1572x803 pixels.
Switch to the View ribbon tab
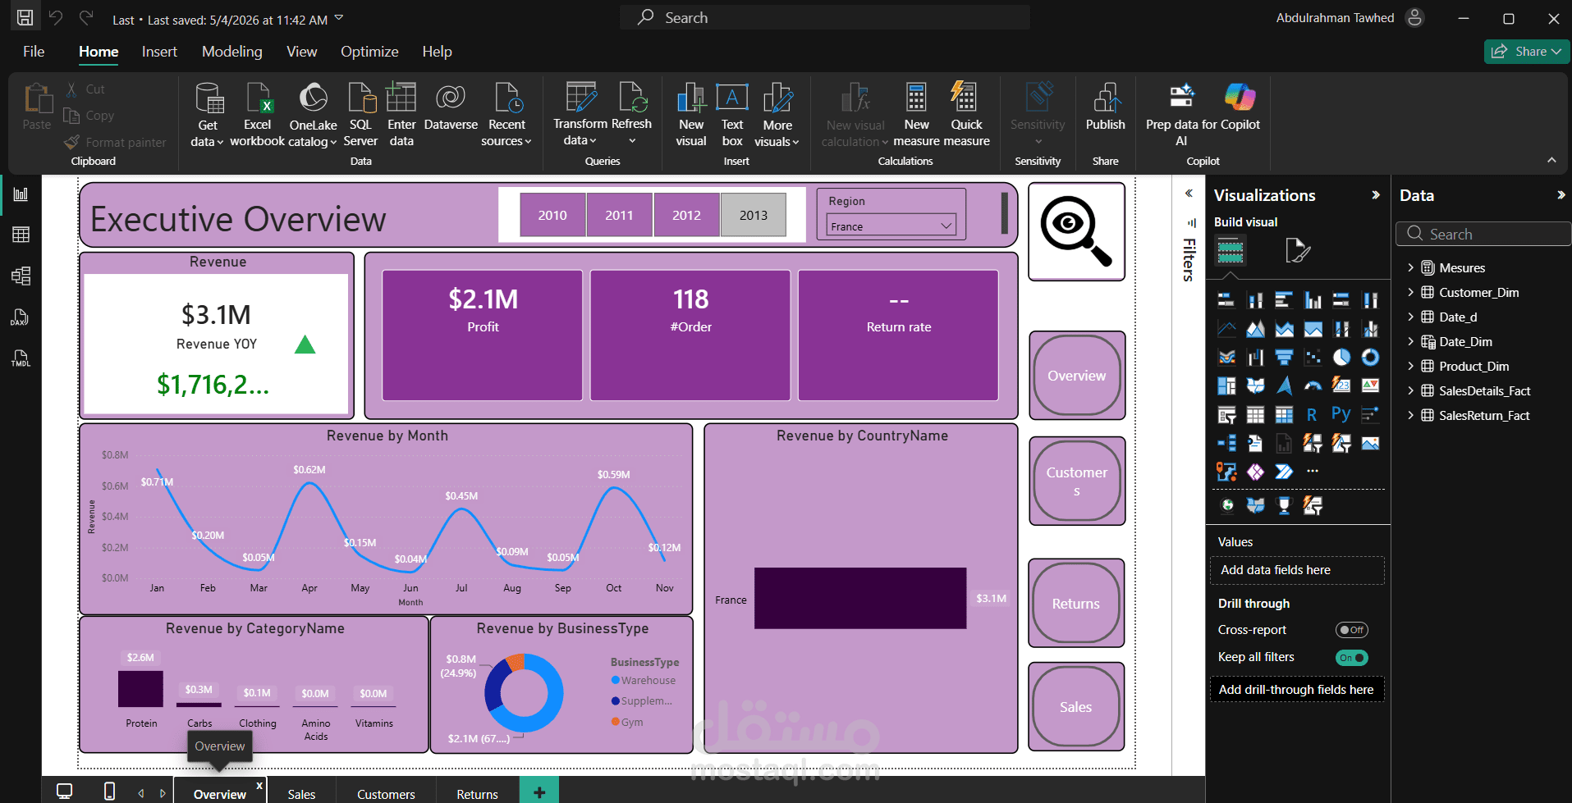[x=301, y=52]
